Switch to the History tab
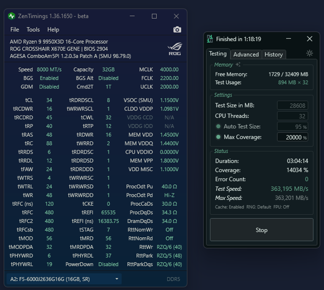 pyautogui.click(x=273, y=54)
